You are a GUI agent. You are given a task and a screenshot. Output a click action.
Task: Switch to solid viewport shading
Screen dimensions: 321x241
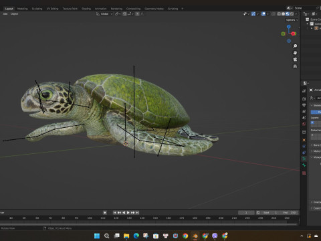click(x=283, y=14)
